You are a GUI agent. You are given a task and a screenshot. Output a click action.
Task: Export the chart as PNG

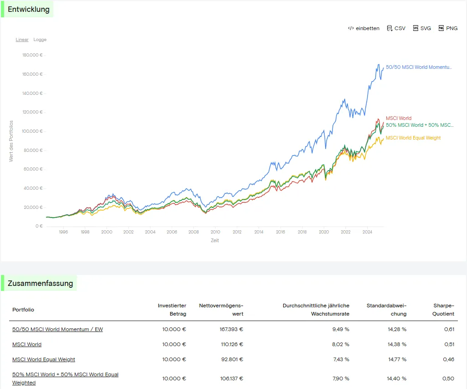pos(448,28)
